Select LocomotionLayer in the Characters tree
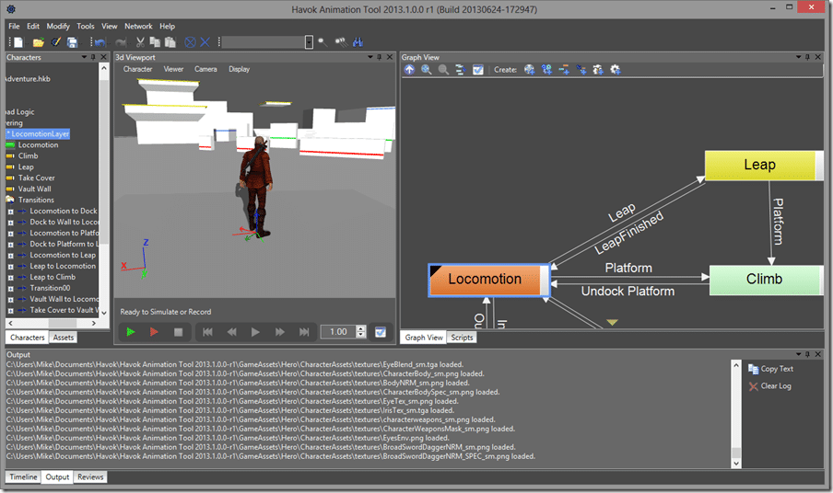Viewport: 833px width, 493px height. pos(39,134)
